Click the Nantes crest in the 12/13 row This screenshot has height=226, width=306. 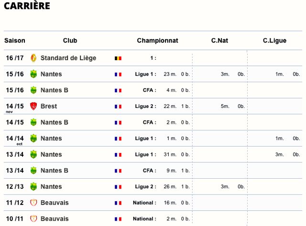[33, 187]
